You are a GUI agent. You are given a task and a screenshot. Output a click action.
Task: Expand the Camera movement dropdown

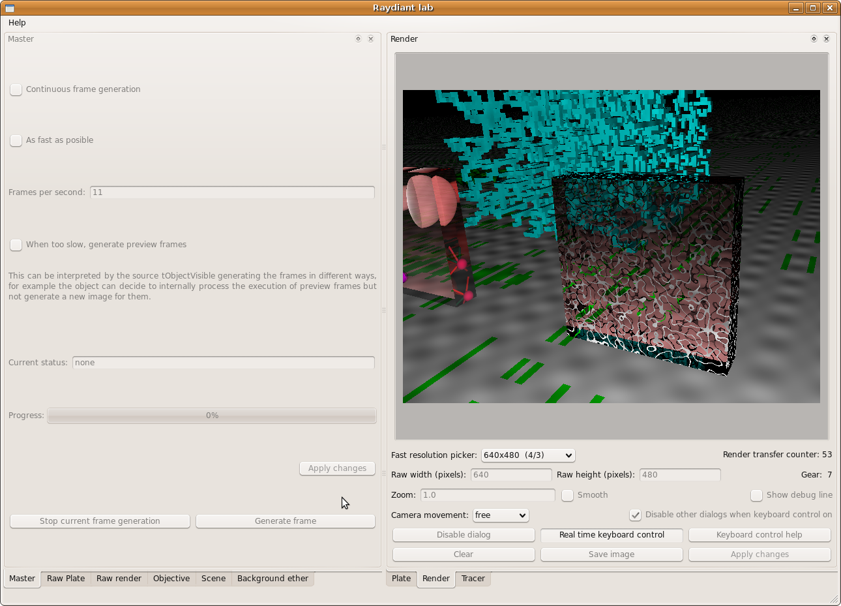point(501,515)
